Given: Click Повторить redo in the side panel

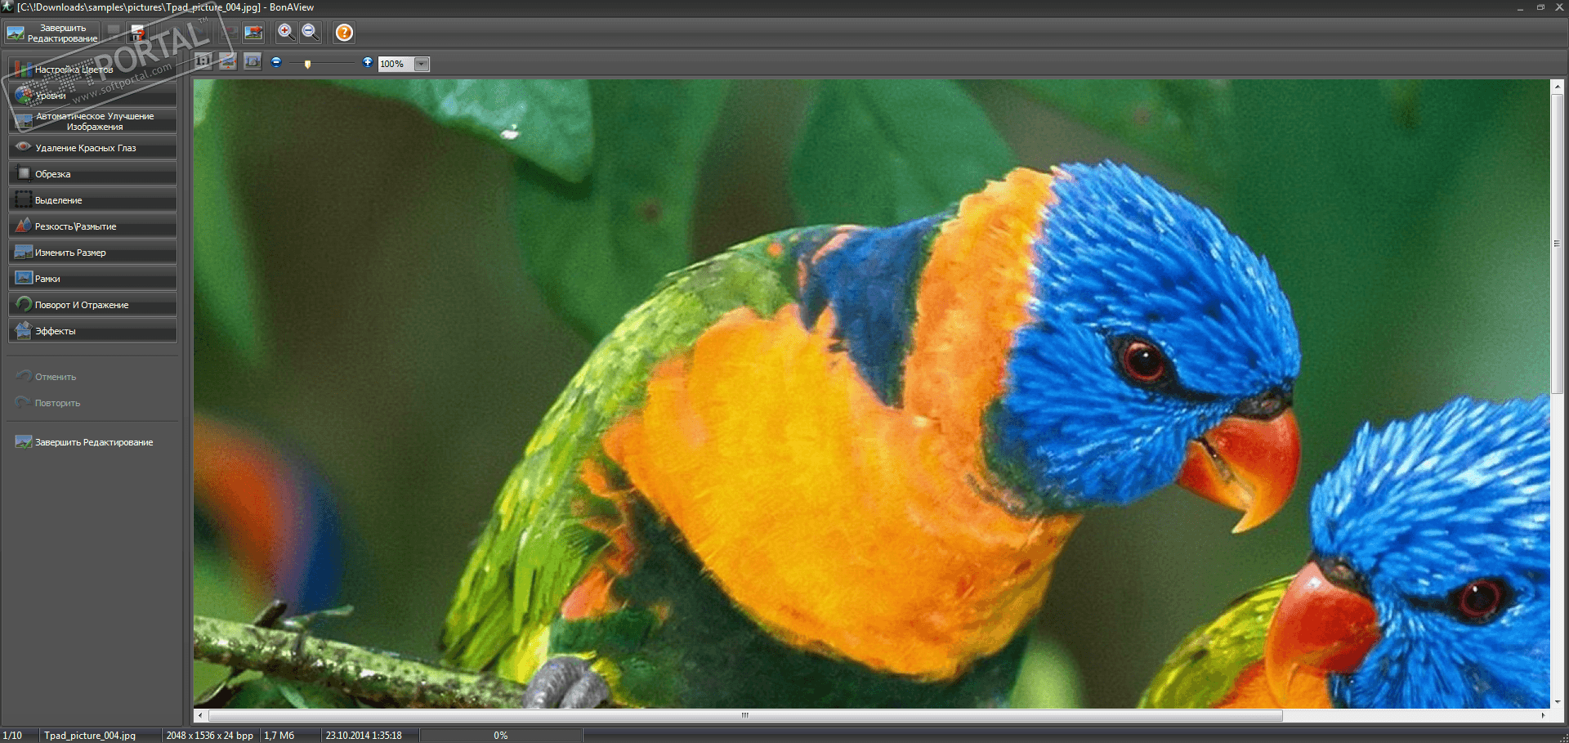Looking at the screenshot, I should pyautogui.click(x=48, y=403).
